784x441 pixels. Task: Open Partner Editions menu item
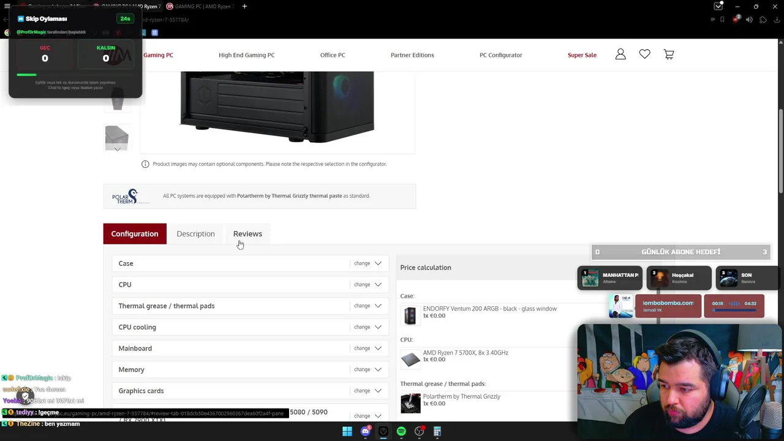click(412, 55)
